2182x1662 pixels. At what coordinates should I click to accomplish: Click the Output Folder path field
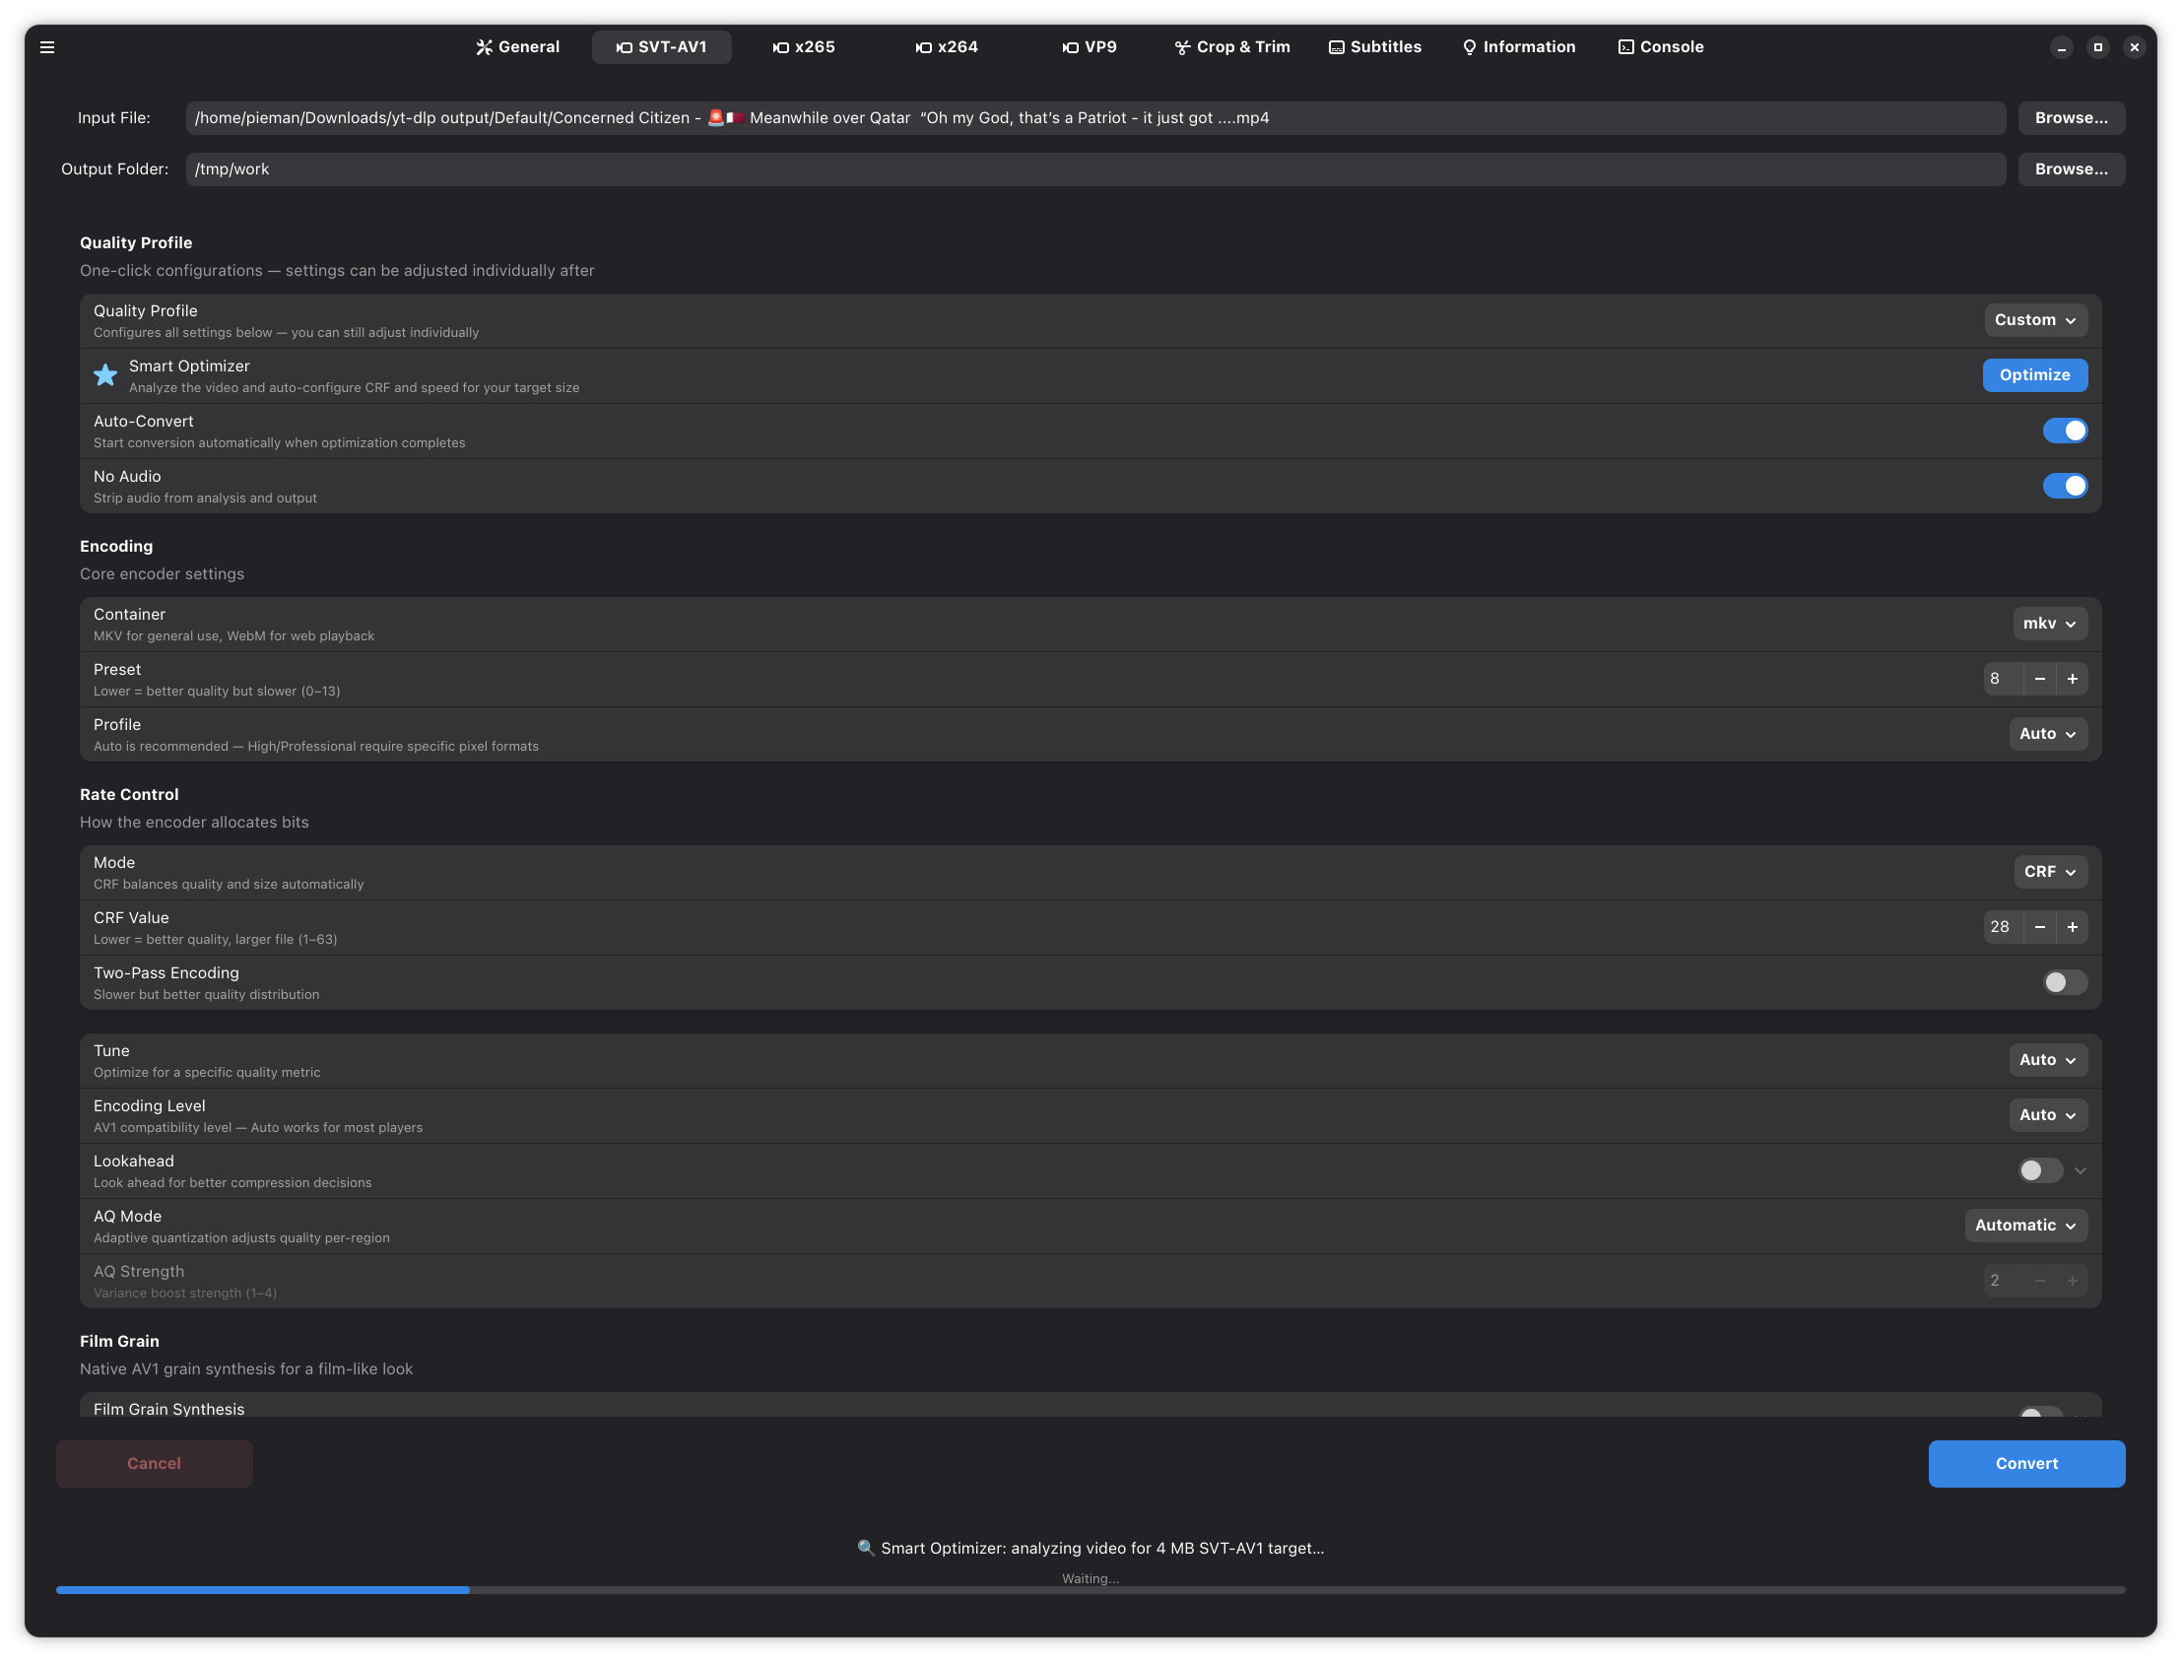tap(1094, 169)
